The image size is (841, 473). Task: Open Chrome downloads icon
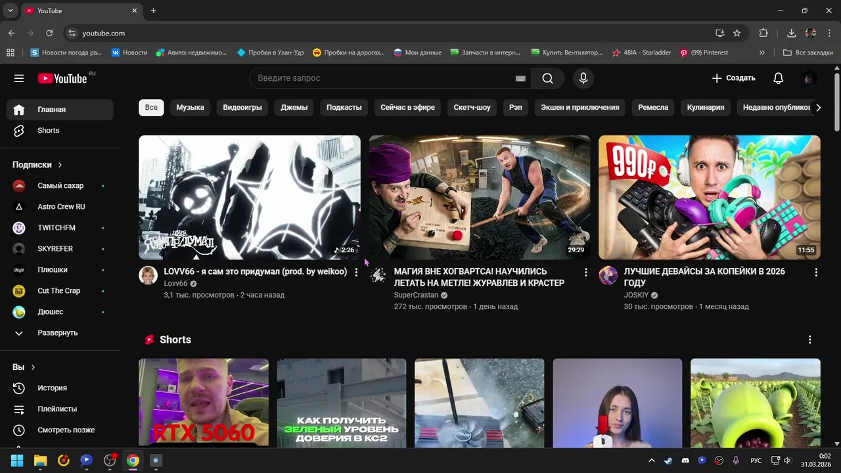click(x=791, y=33)
